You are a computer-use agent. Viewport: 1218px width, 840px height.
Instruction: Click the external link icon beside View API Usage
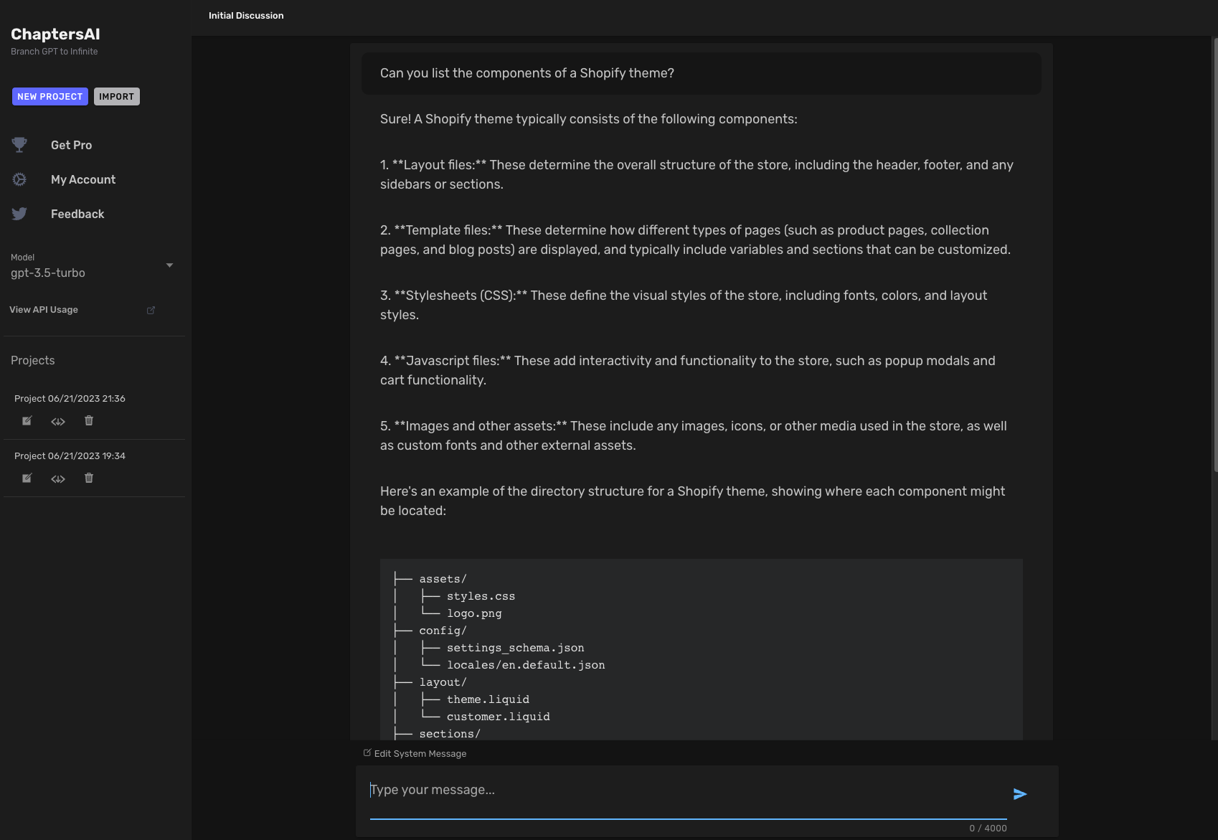click(151, 311)
